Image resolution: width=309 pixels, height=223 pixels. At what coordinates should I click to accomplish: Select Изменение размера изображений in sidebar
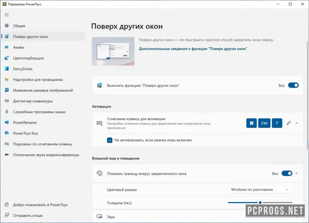43,90
